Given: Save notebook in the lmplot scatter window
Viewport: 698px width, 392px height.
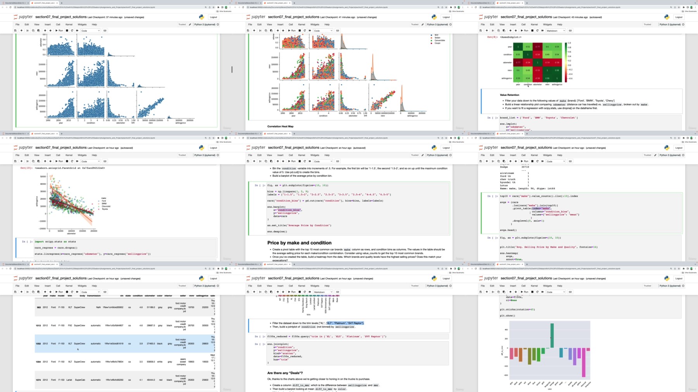Looking at the screenshot, I should point(16,161).
